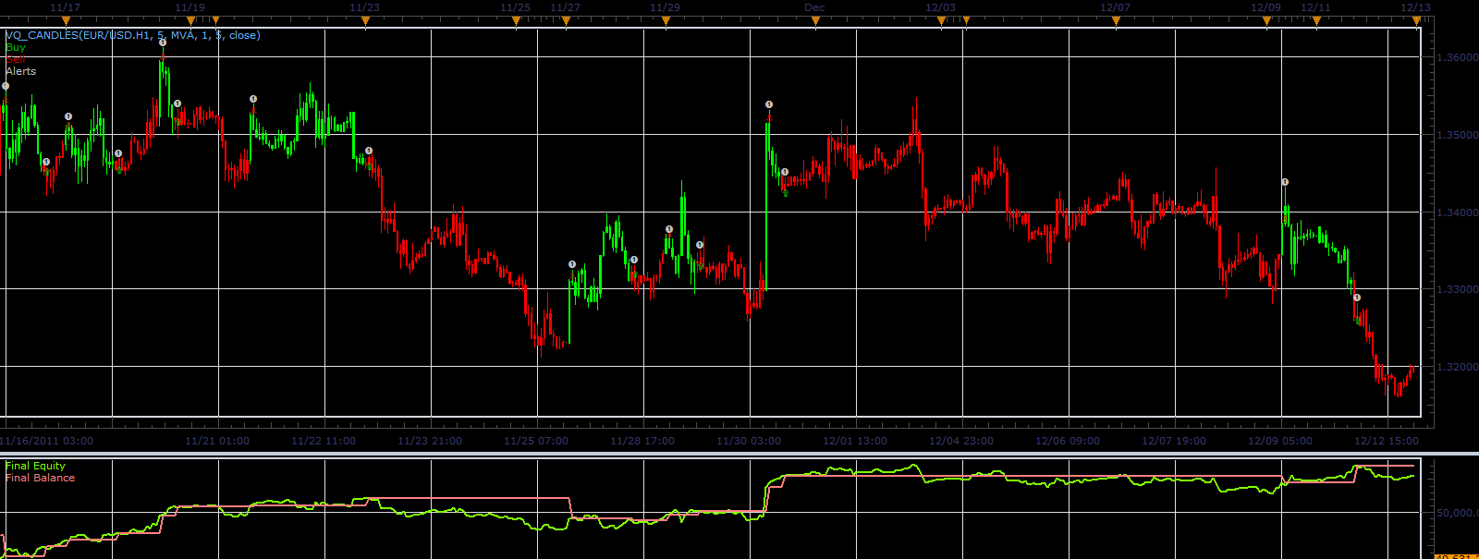Open the alert bubble on the 12/09 green spike

click(1285, 182)
